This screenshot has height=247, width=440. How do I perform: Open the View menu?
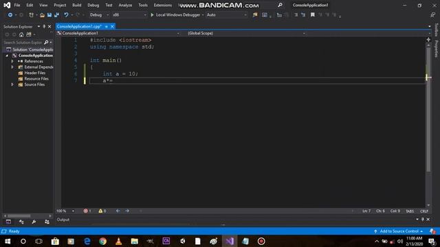point(43,5)
